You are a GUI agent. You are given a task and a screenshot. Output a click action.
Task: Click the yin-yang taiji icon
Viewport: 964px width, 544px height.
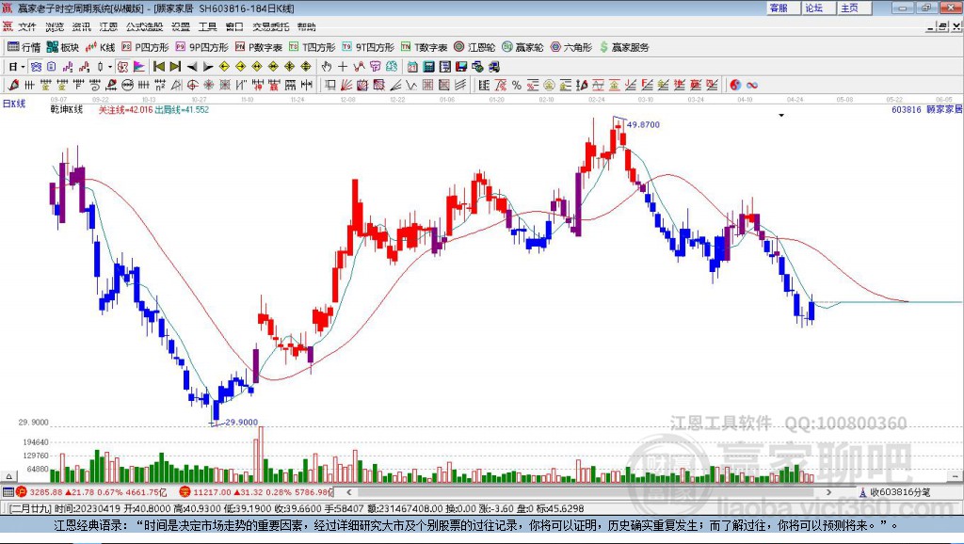click(735, 85)
